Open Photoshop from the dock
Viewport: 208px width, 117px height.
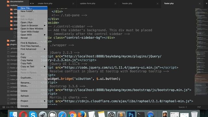[131, 114]
